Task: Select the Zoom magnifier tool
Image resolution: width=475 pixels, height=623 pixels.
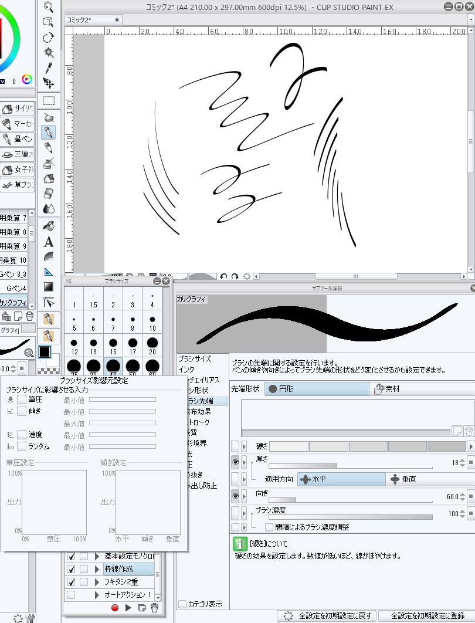Action: click(x=49, y=7)
